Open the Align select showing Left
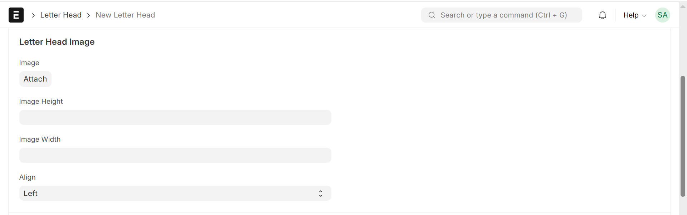This screenshot has width=687, height=215. click(168, 194)
